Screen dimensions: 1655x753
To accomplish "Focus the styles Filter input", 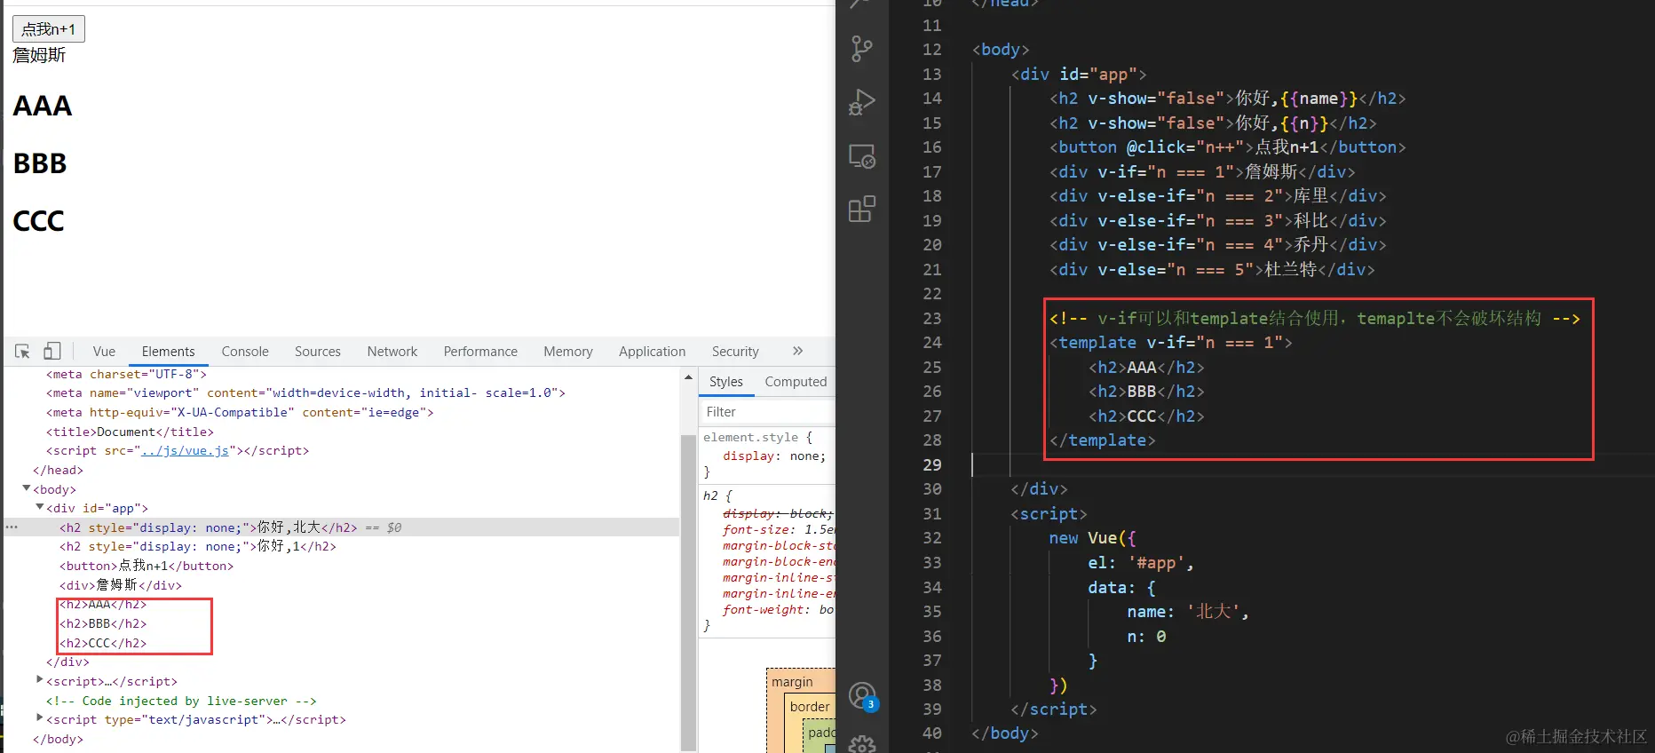I will pyautogui.click(x=768, y=412).
